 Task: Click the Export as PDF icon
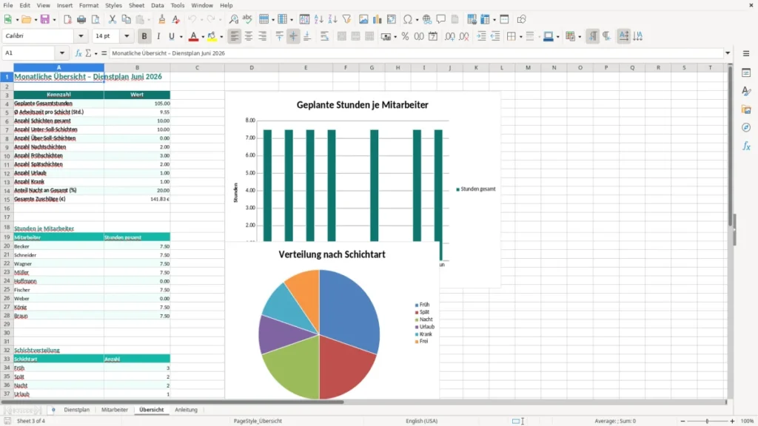click(67, 19)
